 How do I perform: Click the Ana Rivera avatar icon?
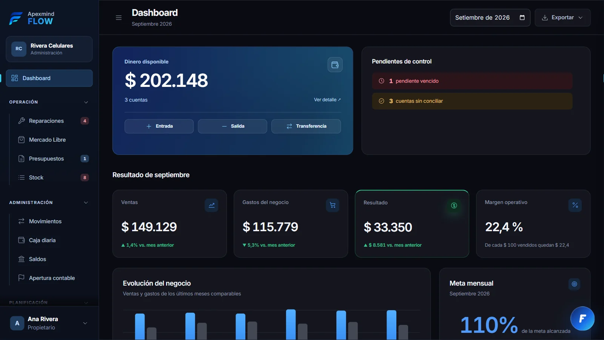click(x=17, y=323)
